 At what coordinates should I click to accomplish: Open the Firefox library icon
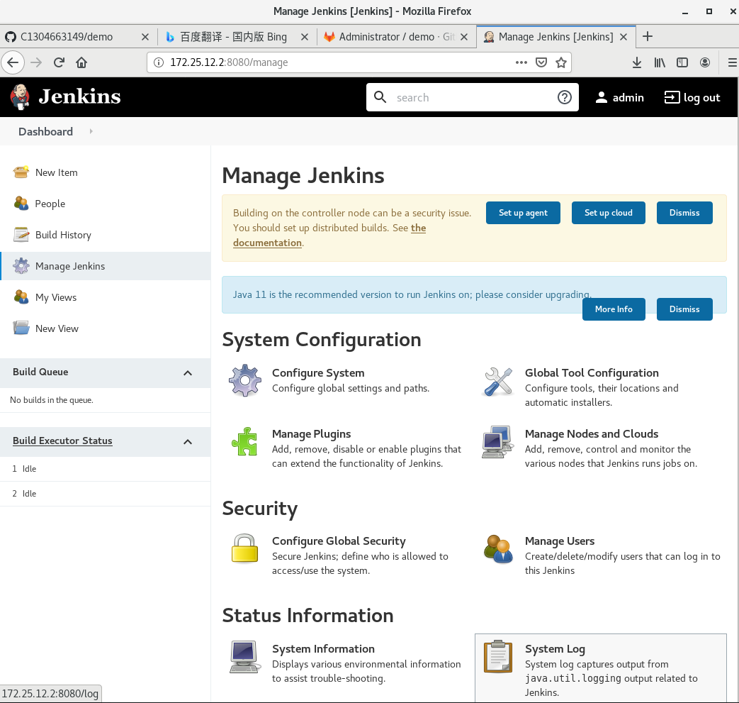660,62
